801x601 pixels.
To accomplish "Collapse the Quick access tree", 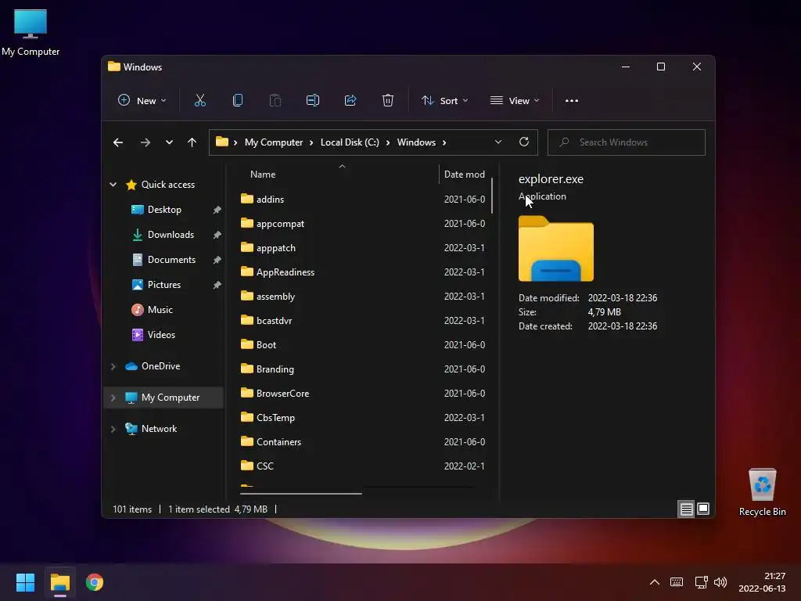I will pyautogui.click(x=113, y=185).
